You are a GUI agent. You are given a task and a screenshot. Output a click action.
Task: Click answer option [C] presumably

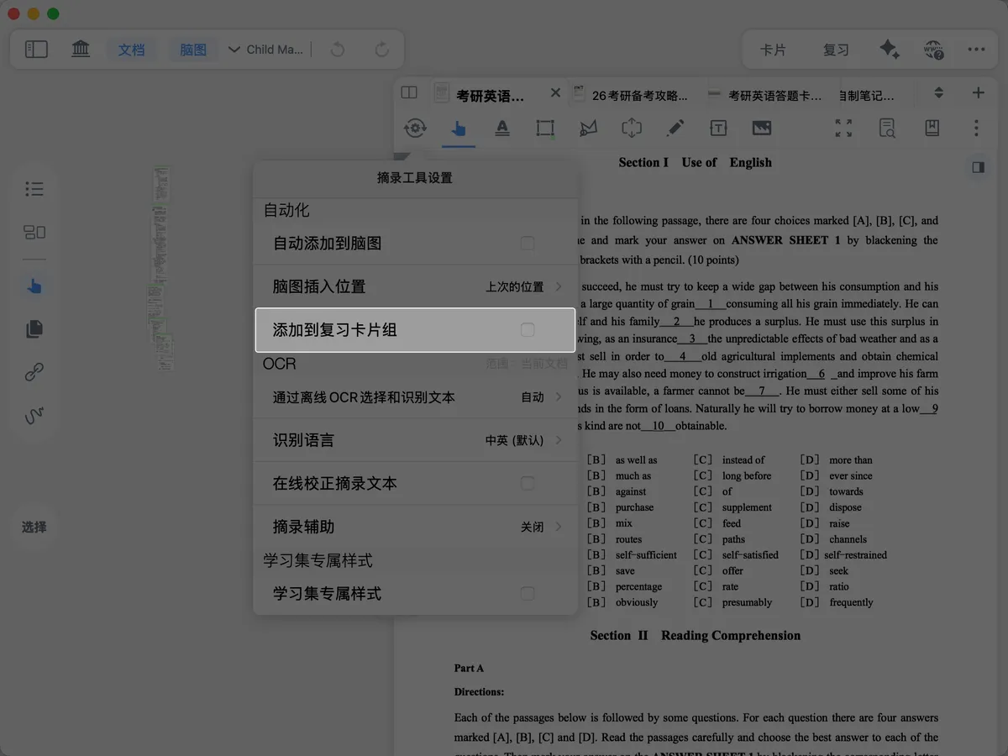click(732, 602)
